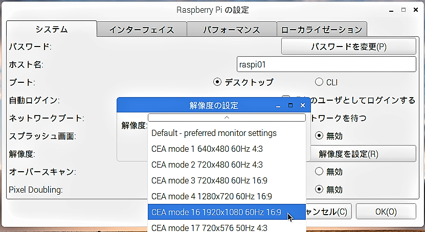Click the raspi01 hostname field
Screen dimensions: 425x232
326,64
